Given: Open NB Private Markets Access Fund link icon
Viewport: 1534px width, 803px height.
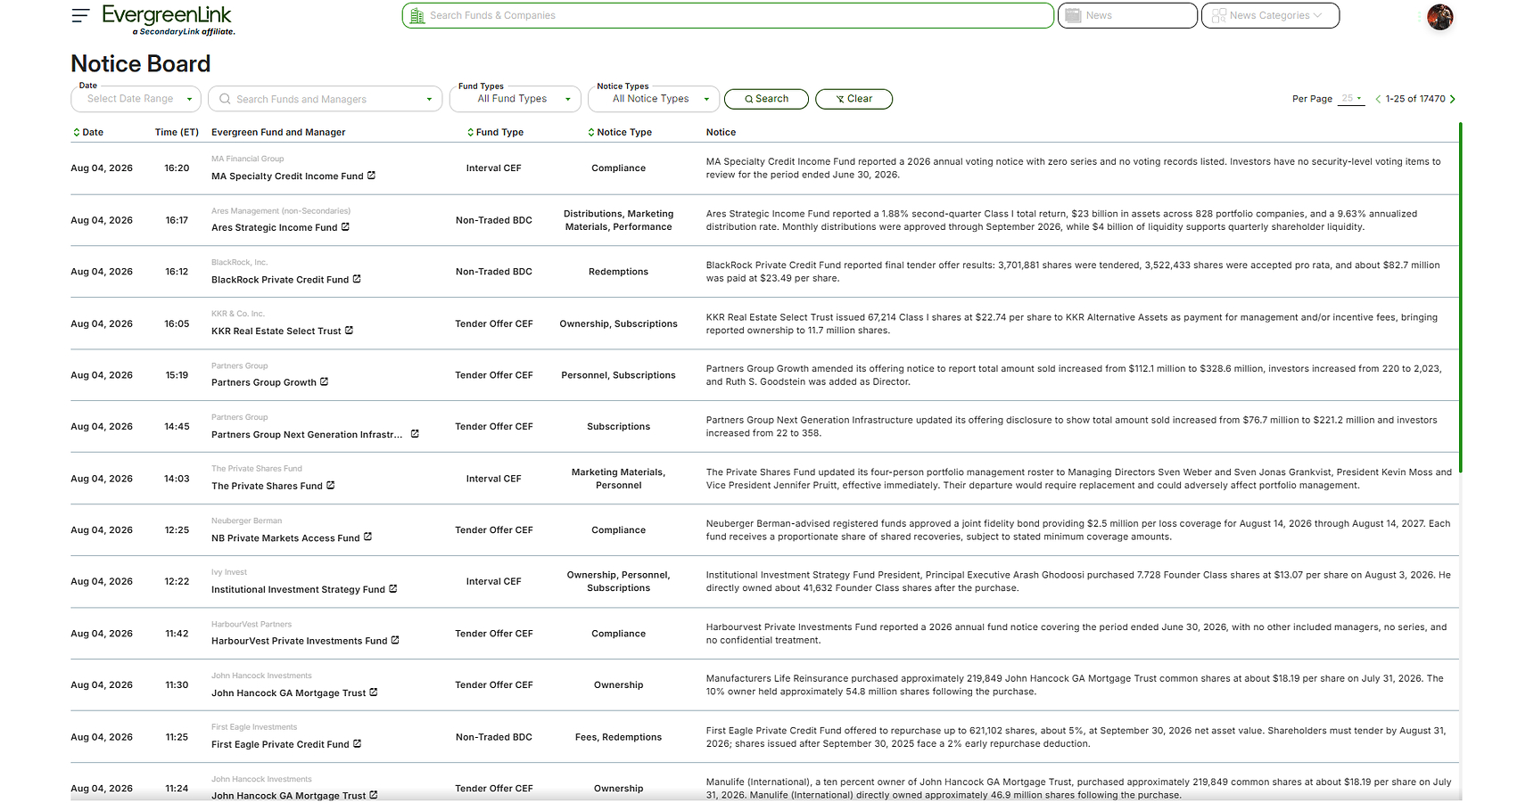Looking at the screenshot, I should tap(368, 537).
